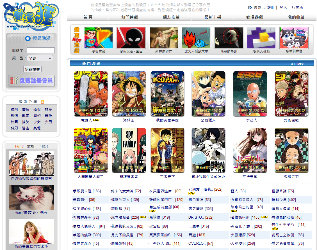Go to 最新上架 section
The image size is (317, 250).
(212, 17)
